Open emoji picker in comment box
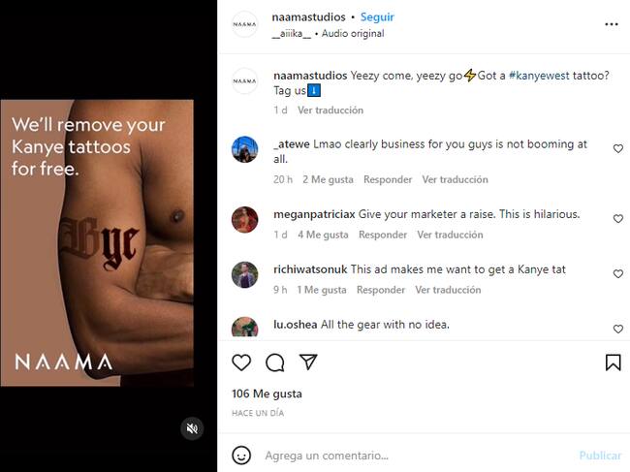 point(241,455)
